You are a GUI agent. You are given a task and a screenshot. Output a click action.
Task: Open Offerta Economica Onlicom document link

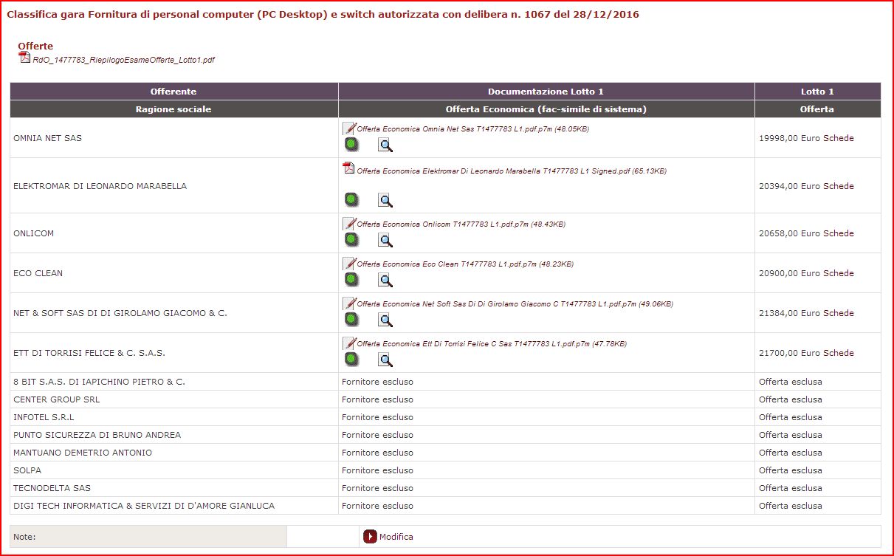pyautogui.click(x=461, y=224)
